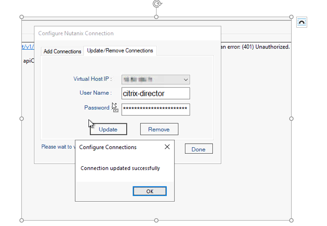Click the User Name field with citrix-director
The image size is (327, 226).
point(156,94)
